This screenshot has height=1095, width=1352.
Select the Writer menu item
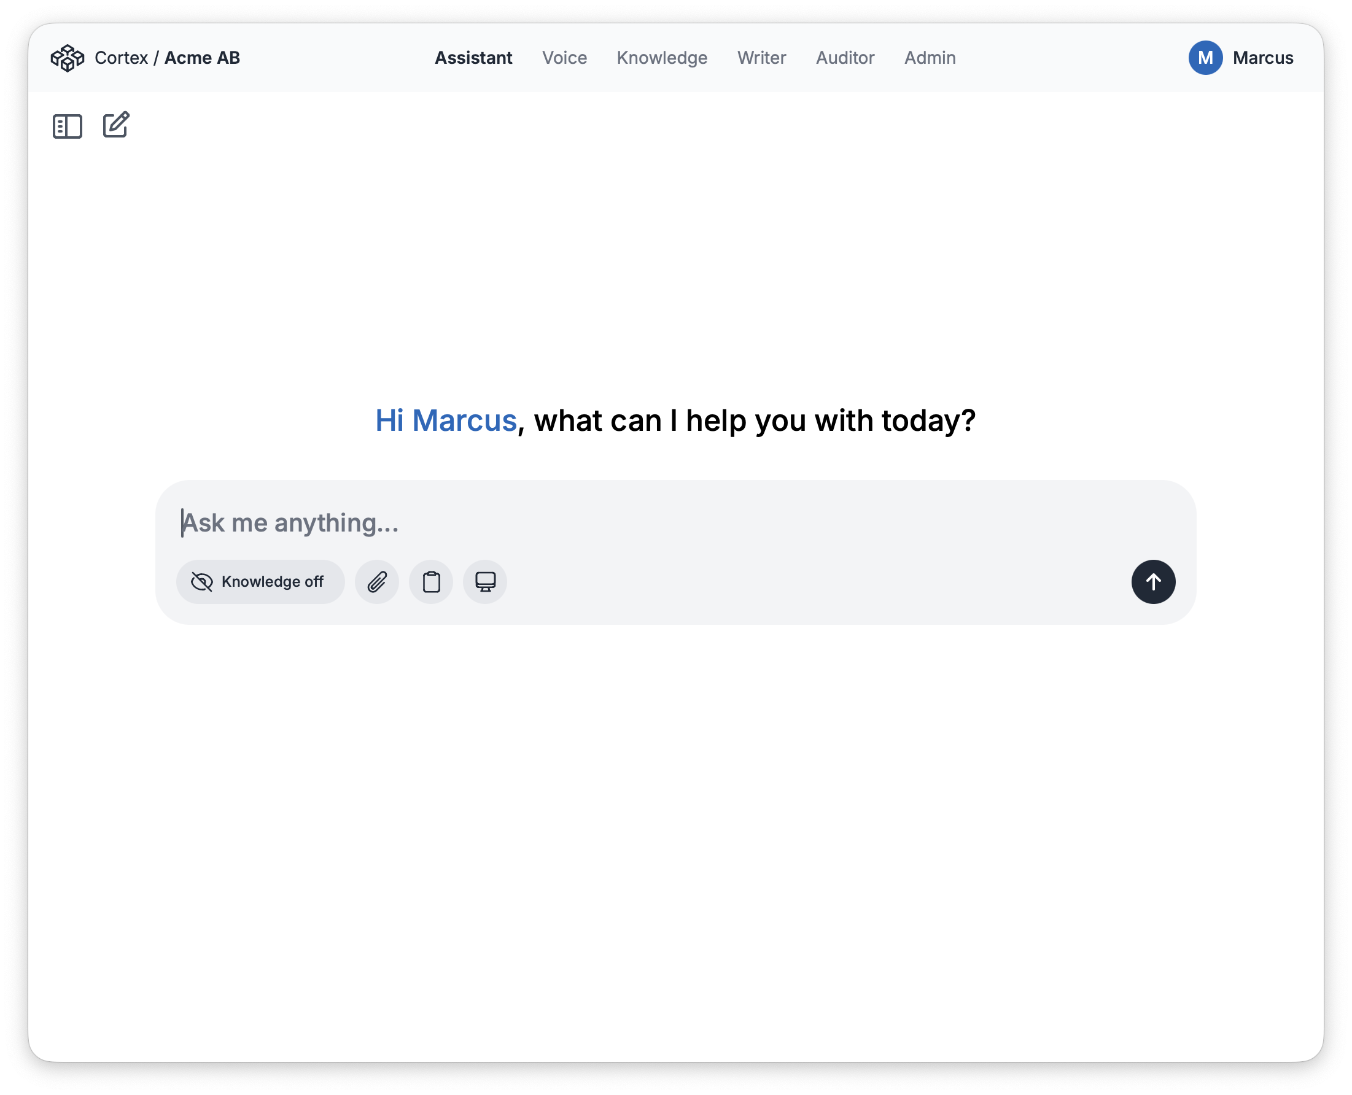coord(761,58)
